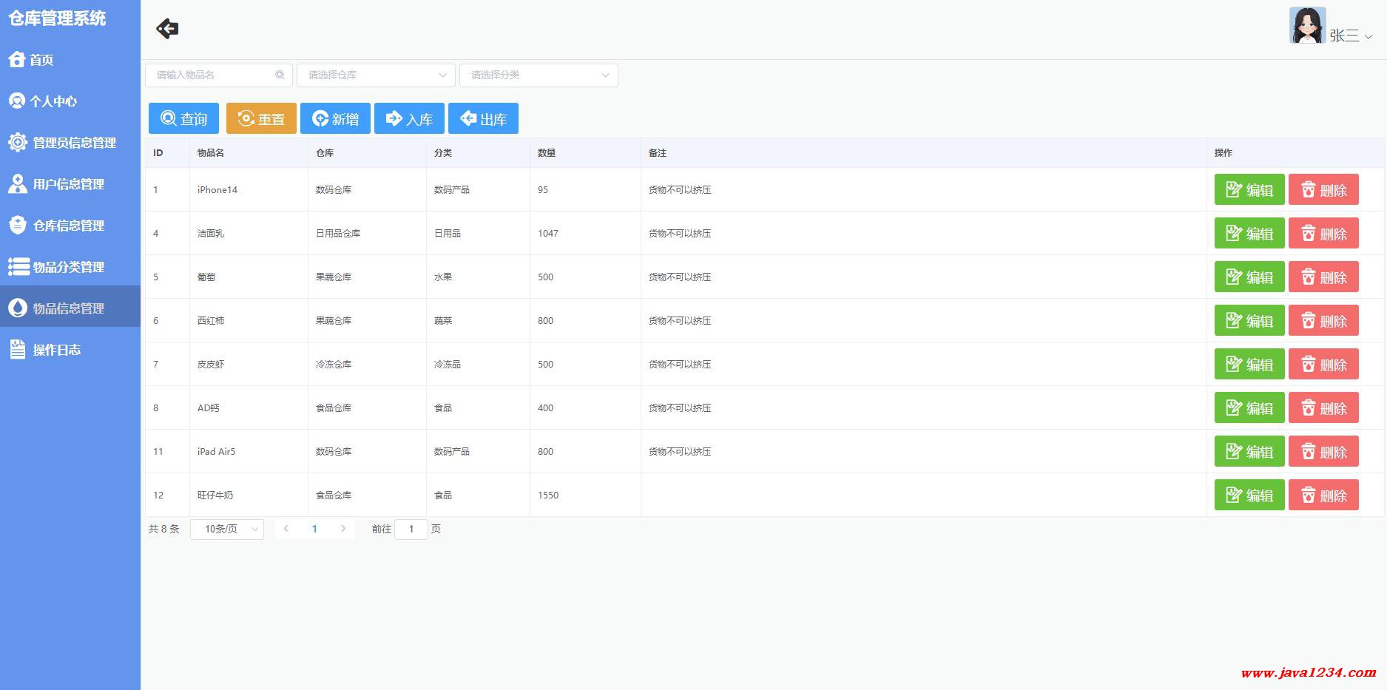Delete the 旺仔牛奶 row

pyautogui.click(x=1323, y=495)
